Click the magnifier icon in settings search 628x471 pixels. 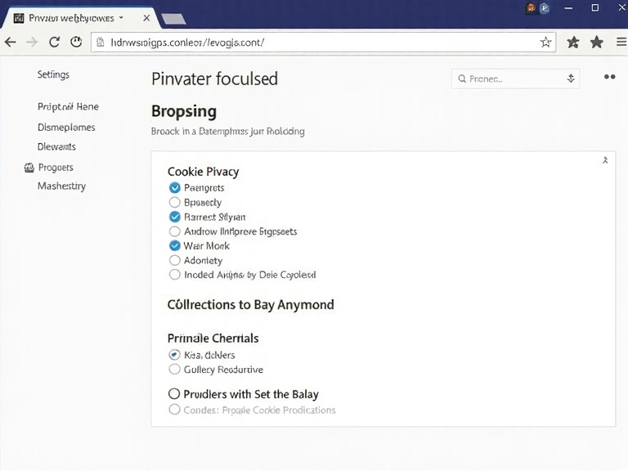(x=462, y=78)
